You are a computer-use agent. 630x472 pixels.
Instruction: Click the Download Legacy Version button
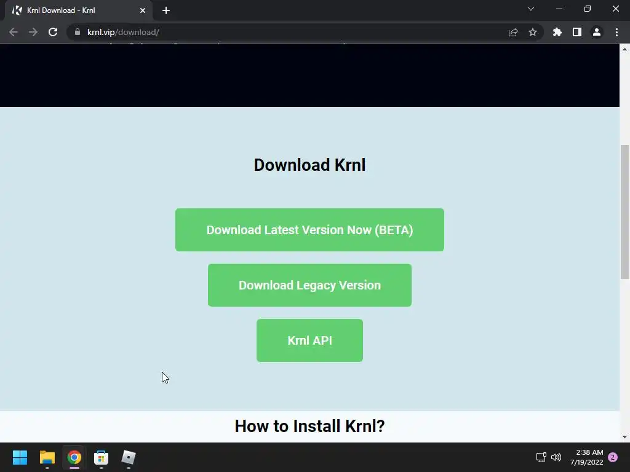click(x=310, y=285)
